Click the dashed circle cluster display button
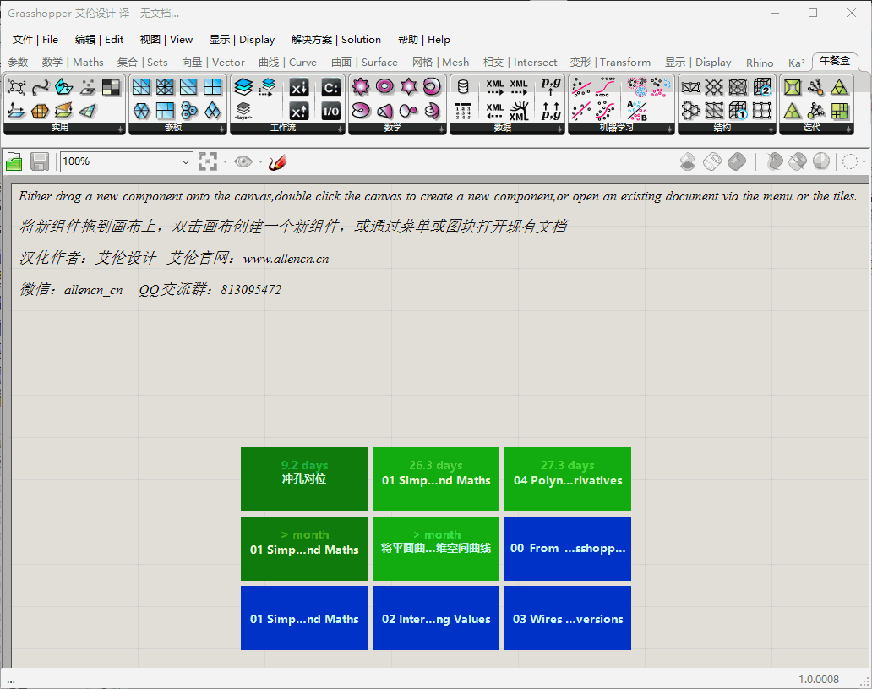The width and height of the screenshot is (872, 689). click(850, 162)
